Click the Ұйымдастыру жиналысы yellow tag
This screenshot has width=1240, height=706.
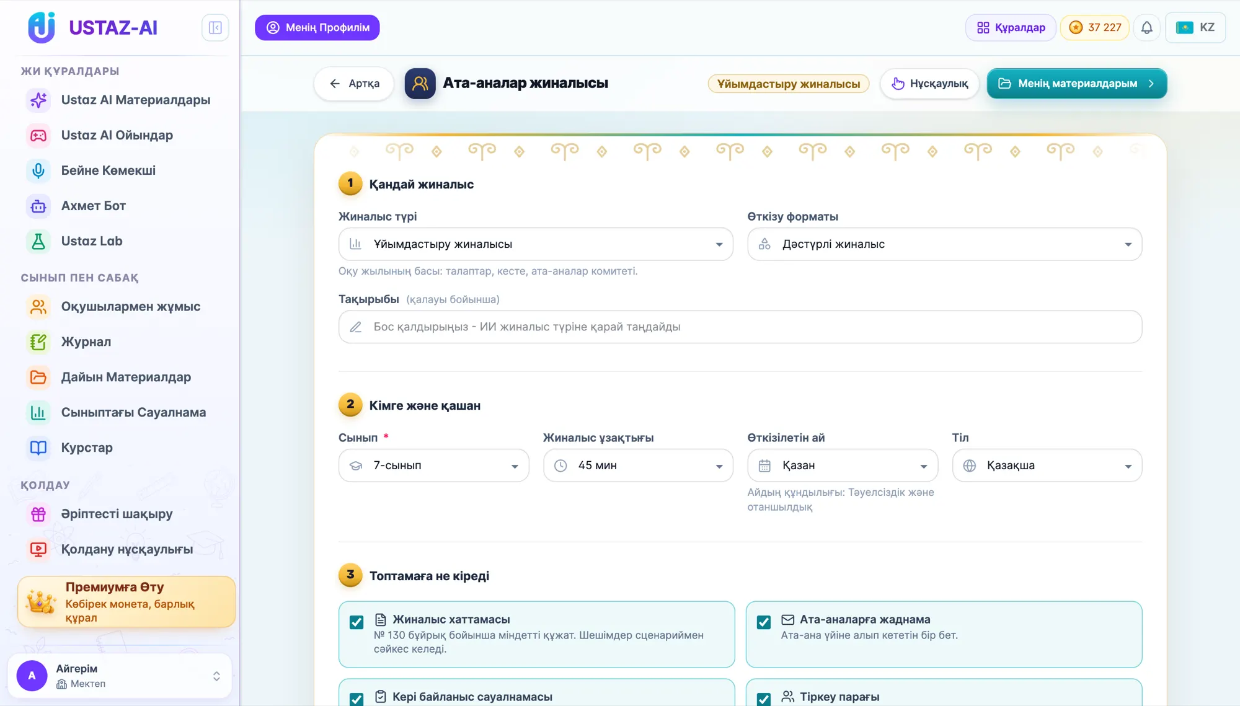[x=788, y=84]
